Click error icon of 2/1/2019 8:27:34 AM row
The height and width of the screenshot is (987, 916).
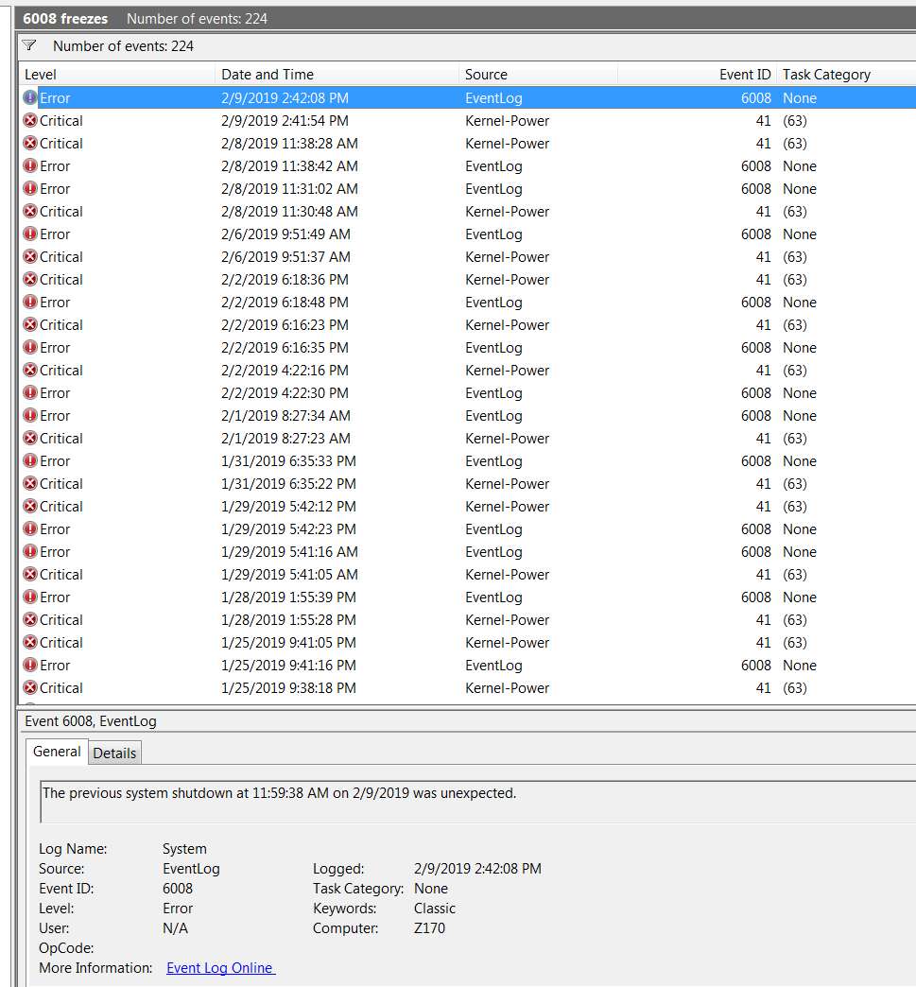click(x=30, y=415)
